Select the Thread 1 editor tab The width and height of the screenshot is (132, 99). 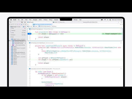(42, 24)
